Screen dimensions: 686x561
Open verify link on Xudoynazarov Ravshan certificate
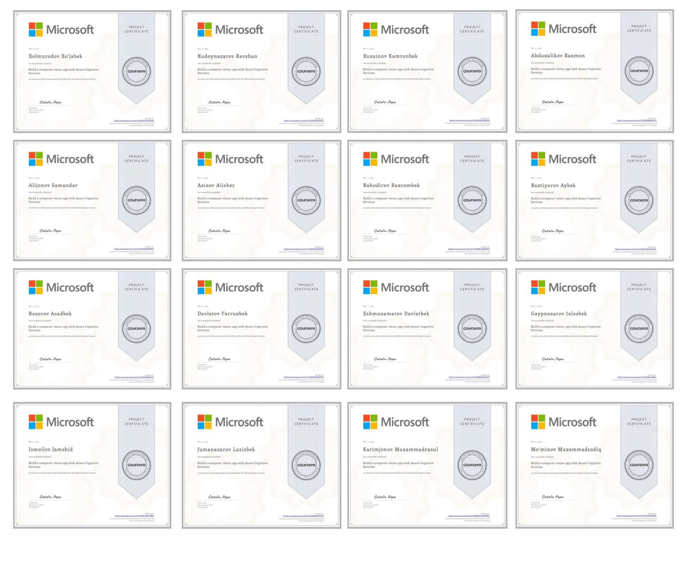303,121
